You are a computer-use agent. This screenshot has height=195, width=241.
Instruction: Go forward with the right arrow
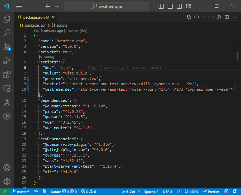(57, 7)
